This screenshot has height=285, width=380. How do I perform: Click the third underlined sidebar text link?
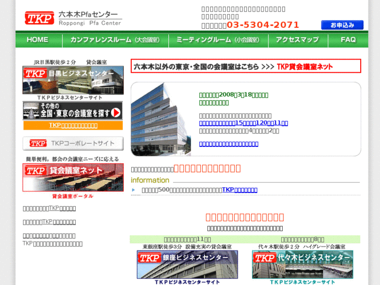tap(49, 236)
